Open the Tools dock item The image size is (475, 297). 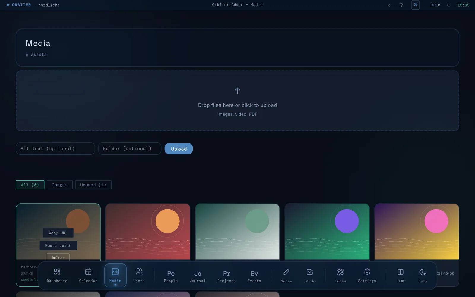(x=341, y=275)
